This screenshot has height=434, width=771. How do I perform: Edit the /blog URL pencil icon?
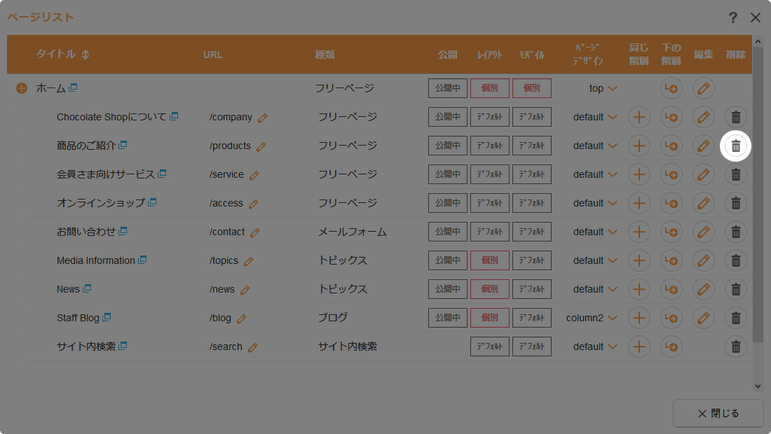pos(242,318)
